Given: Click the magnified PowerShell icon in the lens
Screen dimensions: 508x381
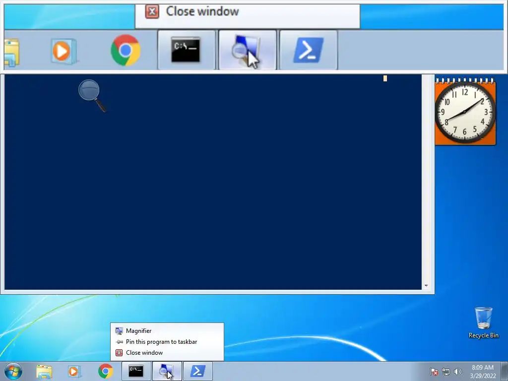Looking at the screenshot, I should click(x=308, y=50).
